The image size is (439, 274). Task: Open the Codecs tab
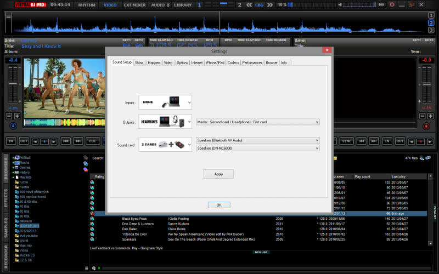point(233,63)
